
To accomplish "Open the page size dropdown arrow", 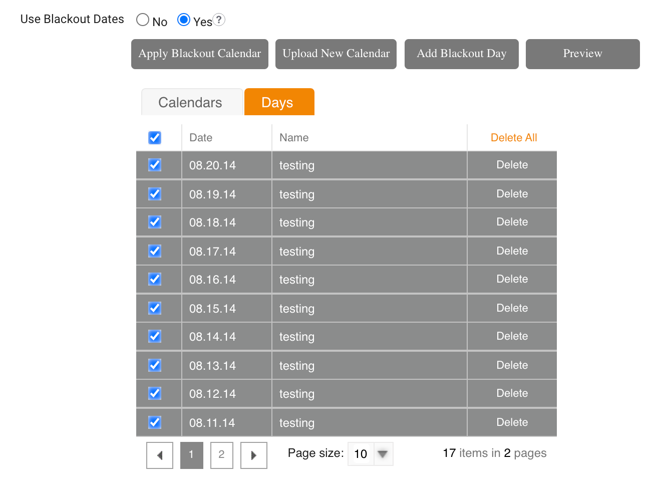I will pos(383,454).
